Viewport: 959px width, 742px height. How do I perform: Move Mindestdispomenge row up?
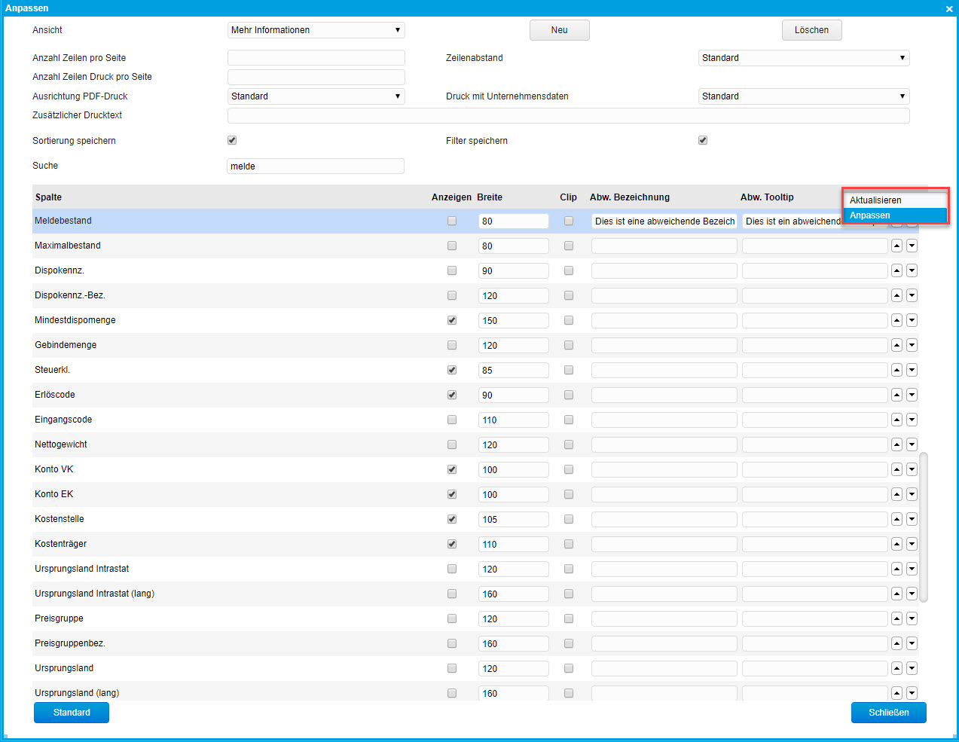coord(896,320)
